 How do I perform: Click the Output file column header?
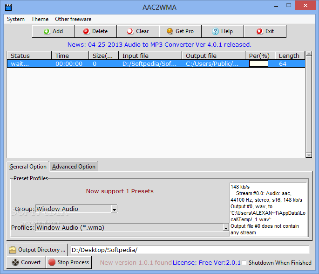213,56
